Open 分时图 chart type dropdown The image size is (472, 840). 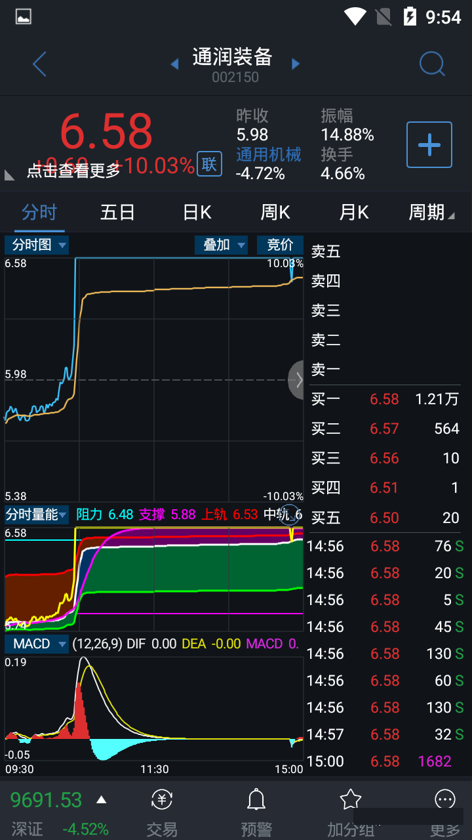[x=37, y=245]
